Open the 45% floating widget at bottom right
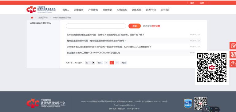 (210, 109)
